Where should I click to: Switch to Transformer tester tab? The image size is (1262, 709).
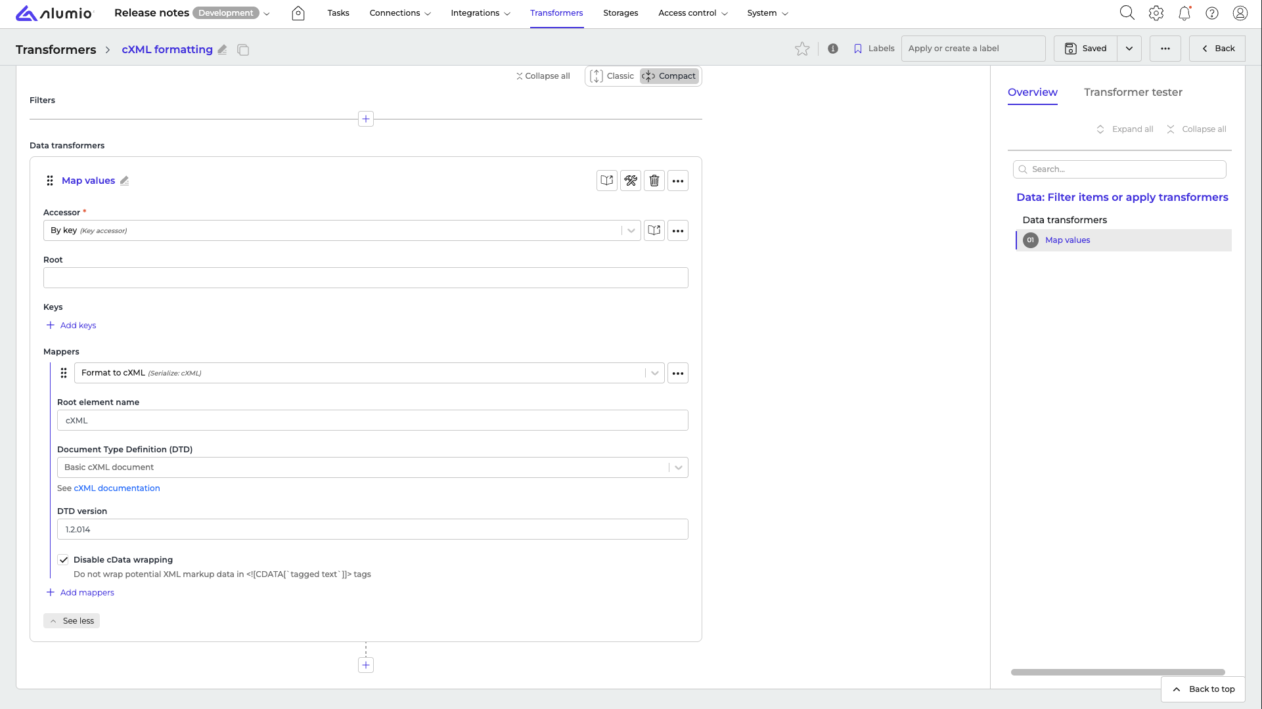[x=1133, y=93]
